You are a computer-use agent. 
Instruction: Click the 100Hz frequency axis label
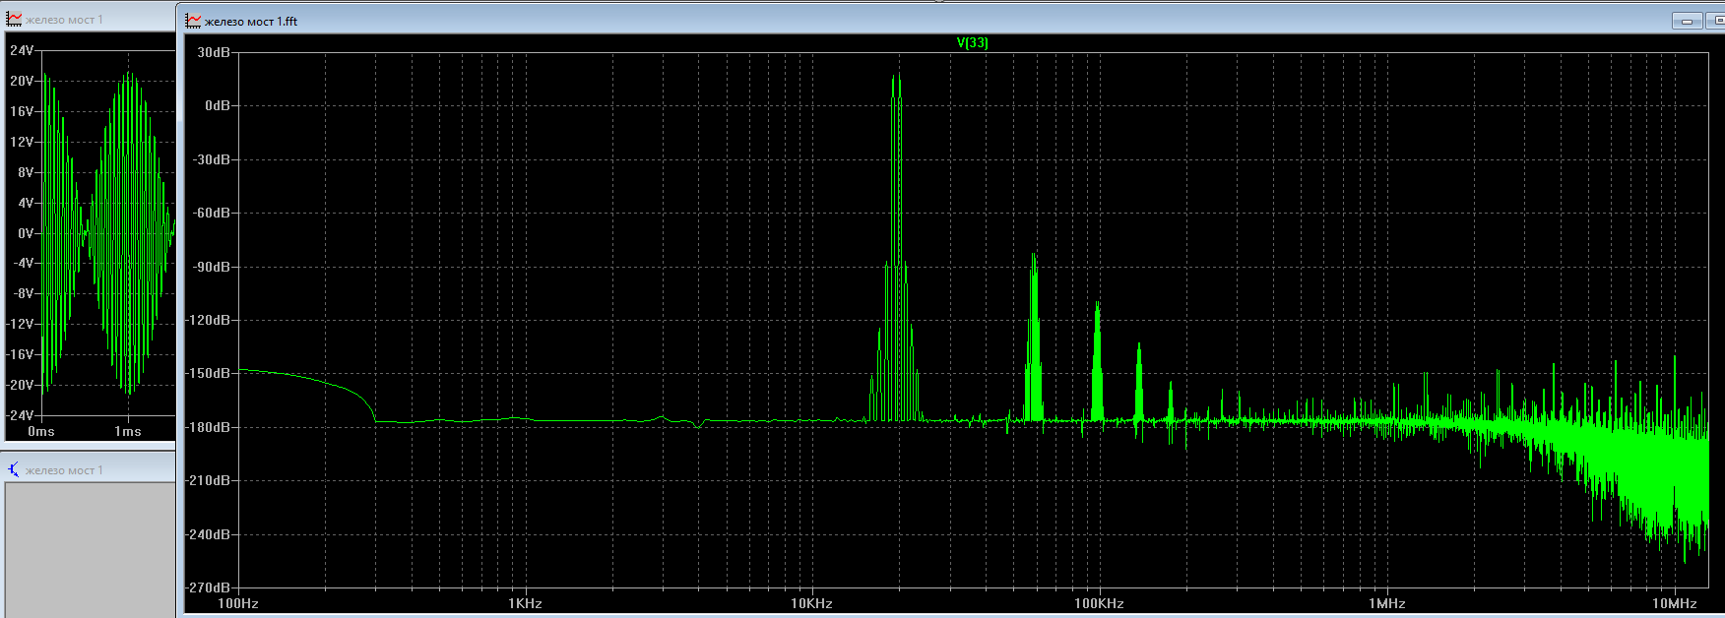click(237, 603)
